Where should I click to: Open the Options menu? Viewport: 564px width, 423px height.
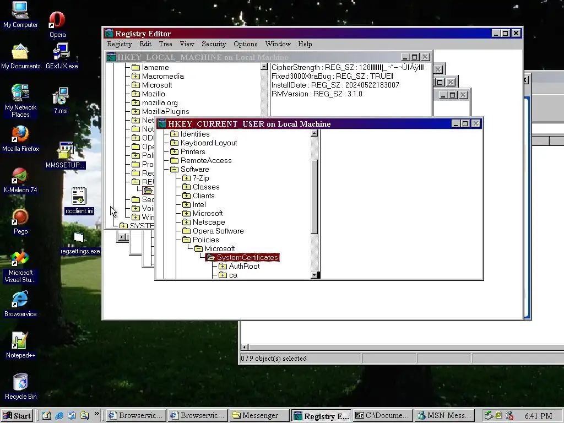coord(245,44)
